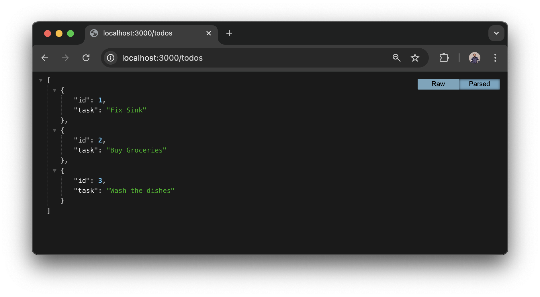Open the site information info icon

pos(110,58)
